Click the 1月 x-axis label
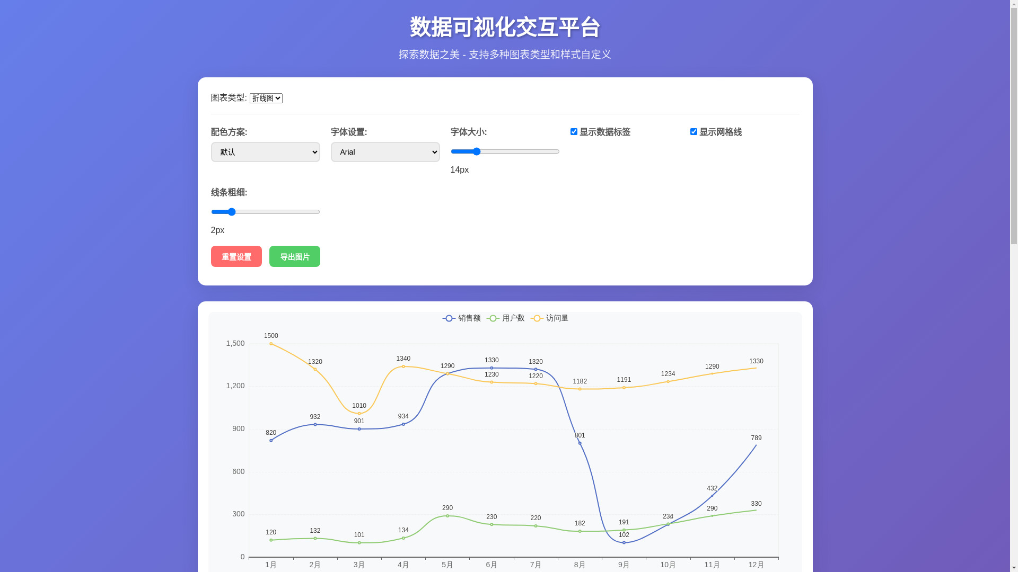1018x572 pixels. (271, 565)
